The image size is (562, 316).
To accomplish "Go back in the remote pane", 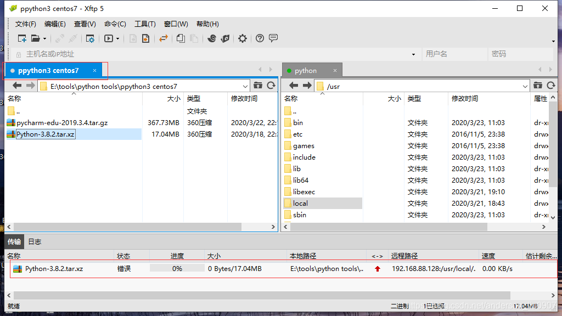I will pyautogui.click(x=294, y=85).
